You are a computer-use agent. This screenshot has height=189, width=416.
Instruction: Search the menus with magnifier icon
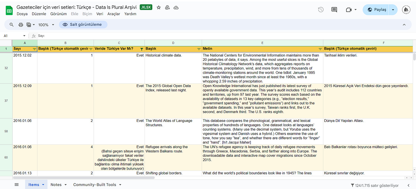click(12, 25)
